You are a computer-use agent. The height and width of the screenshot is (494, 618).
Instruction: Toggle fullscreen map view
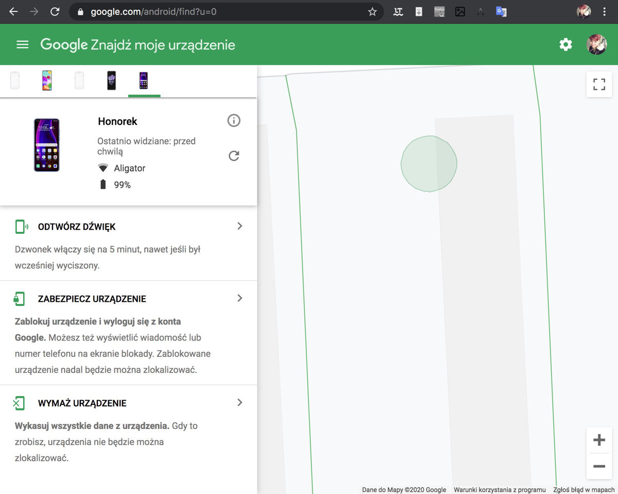599,84
